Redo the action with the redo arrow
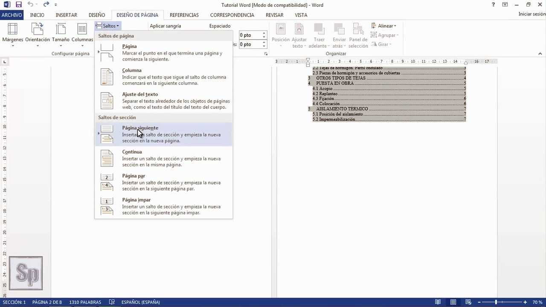 pyautogui.click(x=46, y=5)
